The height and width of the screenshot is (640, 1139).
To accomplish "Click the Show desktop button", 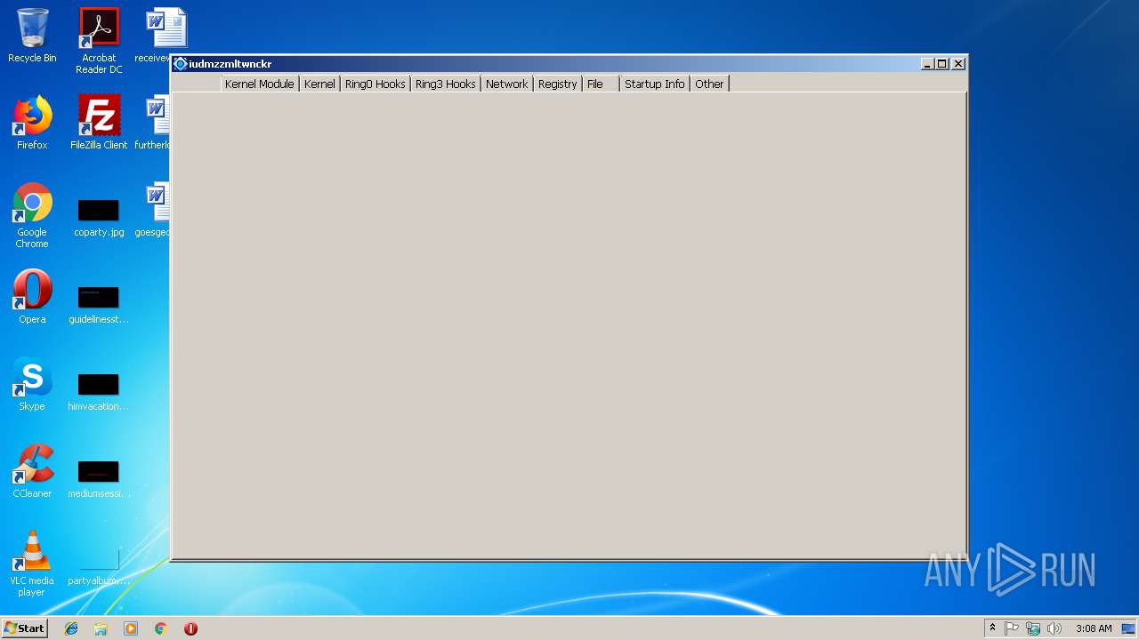I will coord(1128,628).
